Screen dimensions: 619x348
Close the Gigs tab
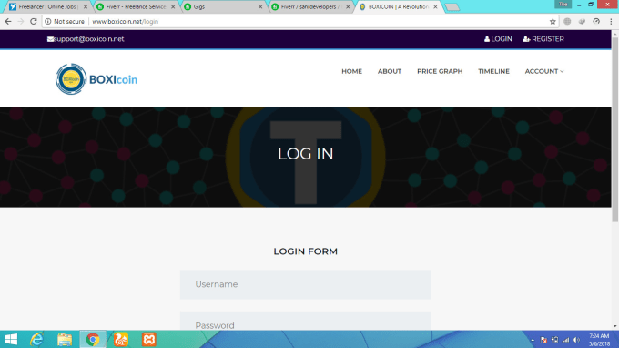click(260, 6)
